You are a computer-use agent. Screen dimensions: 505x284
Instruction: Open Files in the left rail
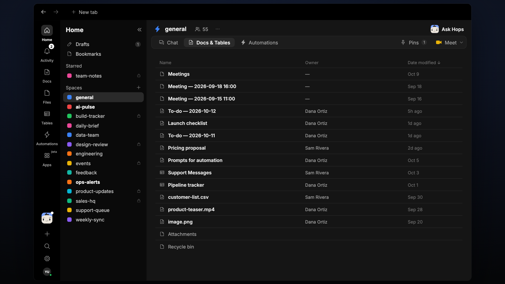pos(47,97)
